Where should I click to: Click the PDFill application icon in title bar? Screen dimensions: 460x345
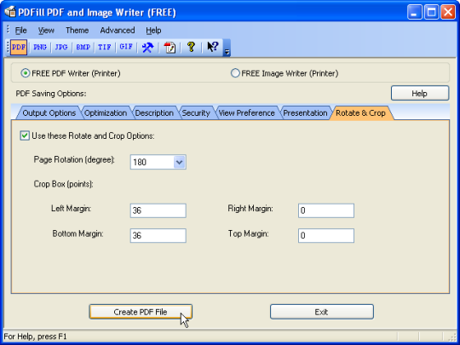[x=10, y=12]
